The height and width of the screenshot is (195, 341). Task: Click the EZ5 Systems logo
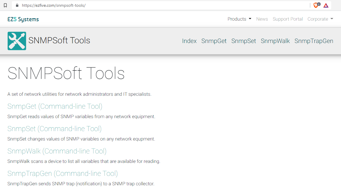pyautogui.click(x=23, y=19)
